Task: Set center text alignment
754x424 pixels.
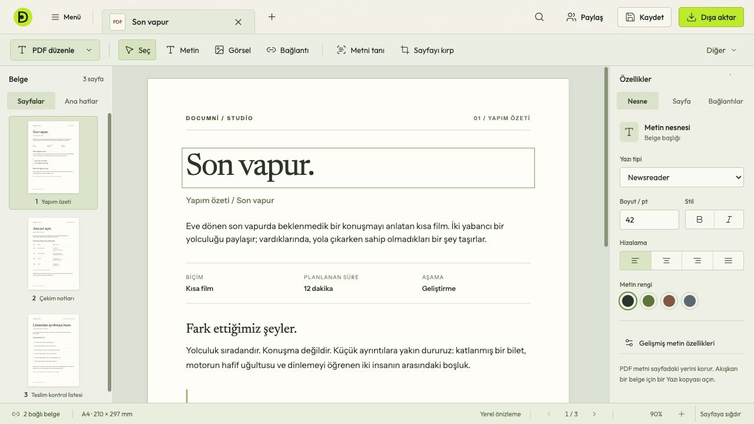Action: 666,260
